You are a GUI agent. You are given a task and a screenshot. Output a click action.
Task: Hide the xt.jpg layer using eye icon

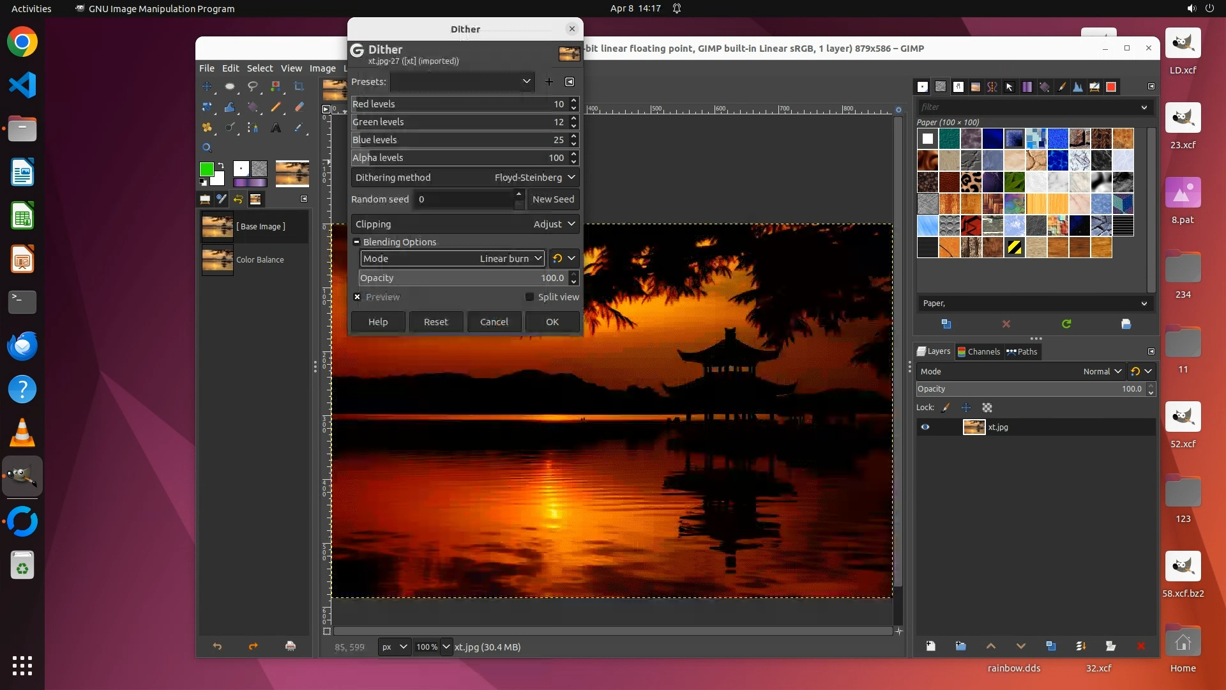[x=925, y=427]
